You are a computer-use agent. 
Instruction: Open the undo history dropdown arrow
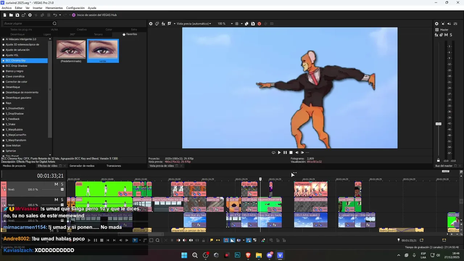[x=60, y=15]
